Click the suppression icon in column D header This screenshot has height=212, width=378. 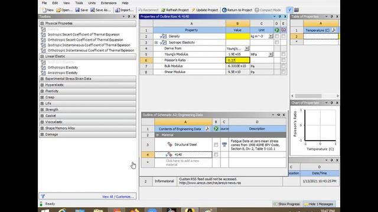[x=277, y=30]
